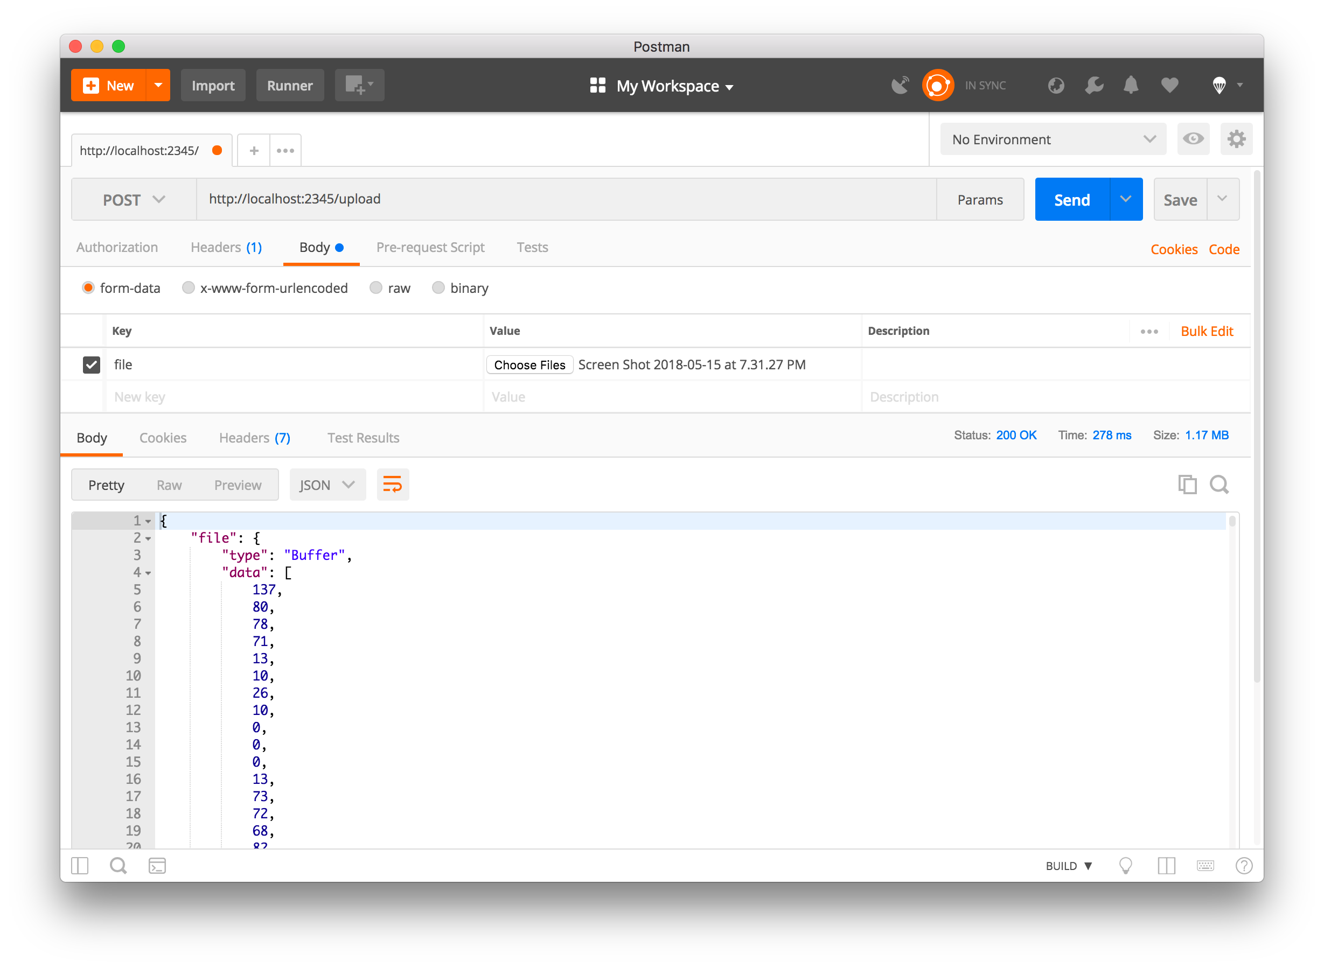Open Postman console icon in status bar
The image size is (1324, 968).
click(x=157, y=866)
